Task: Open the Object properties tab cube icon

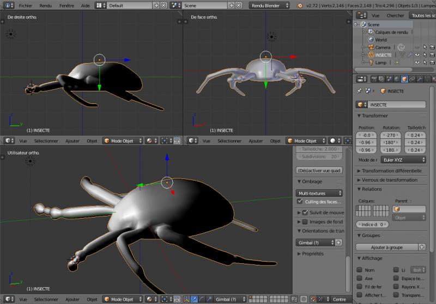Action: tap(404, 79)
